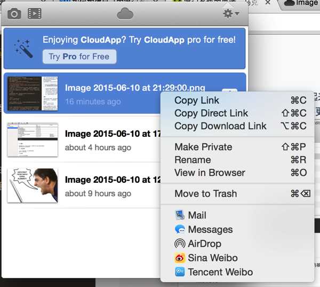This screenshot has width=320, height=287.
Task: Select Make Private in context menu
Action: (x=237, y=147)
